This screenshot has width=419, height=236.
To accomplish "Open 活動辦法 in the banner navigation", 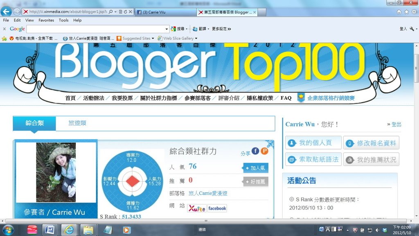I will coord(94,98).
